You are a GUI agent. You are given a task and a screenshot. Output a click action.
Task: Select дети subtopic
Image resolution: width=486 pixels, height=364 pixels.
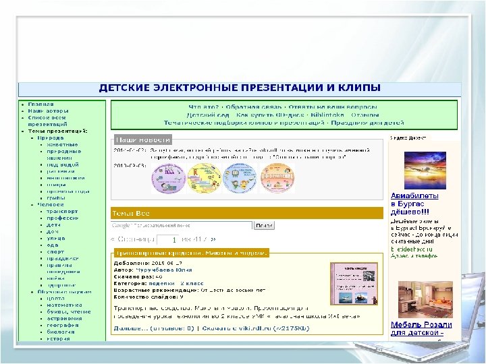click(53, 225)
